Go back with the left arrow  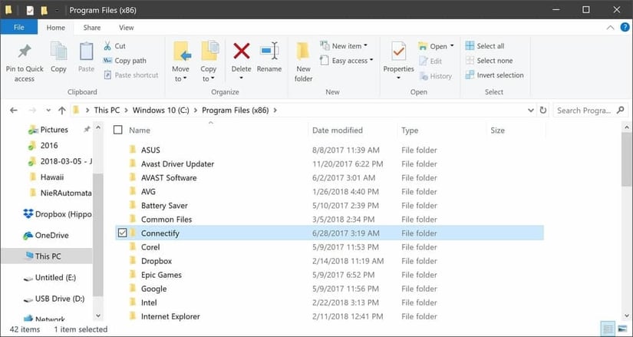coord(14,111)
